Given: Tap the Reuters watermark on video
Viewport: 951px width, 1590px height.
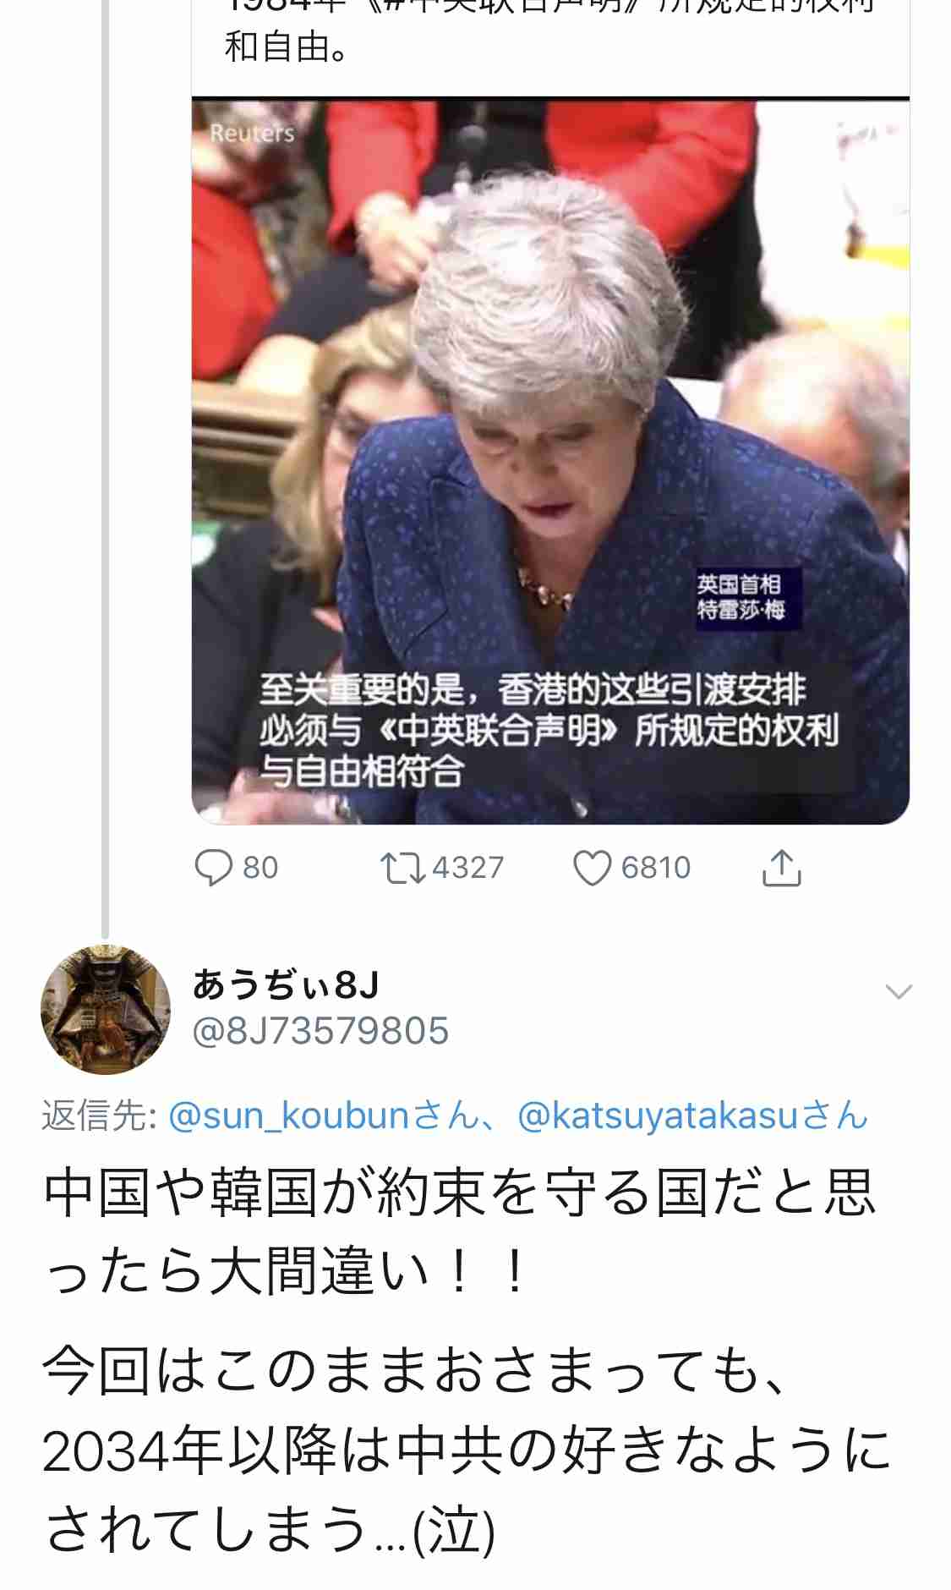Looking at the screenshot, I should pos(252,133).
